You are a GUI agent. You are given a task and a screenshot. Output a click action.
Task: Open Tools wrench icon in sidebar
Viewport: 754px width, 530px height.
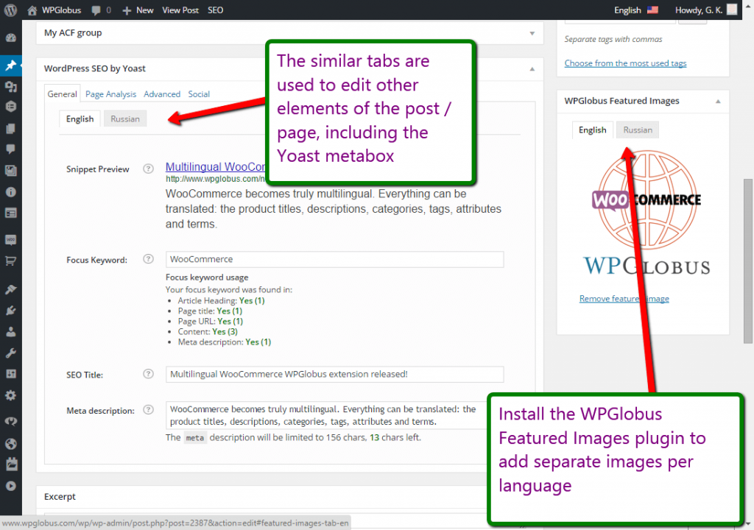click(x=10, y=353)
